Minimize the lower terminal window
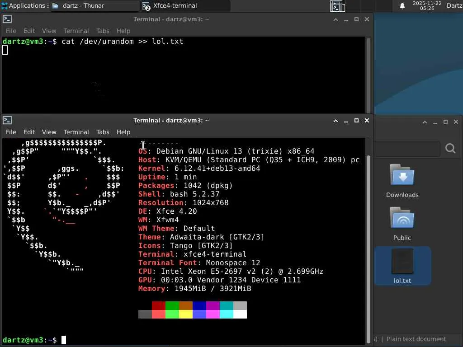 pos(346,121)
